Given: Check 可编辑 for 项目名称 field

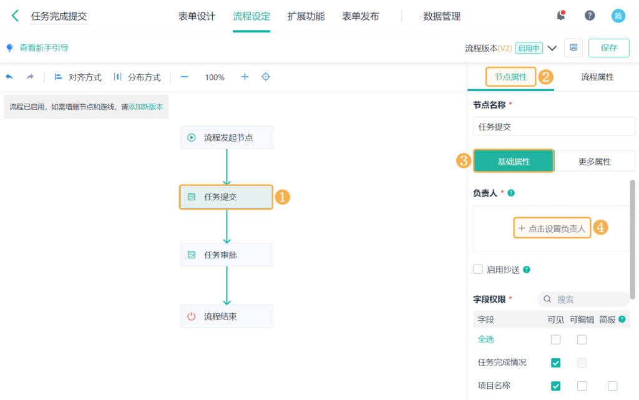Looking at the screenshot, I should [582, 386].
